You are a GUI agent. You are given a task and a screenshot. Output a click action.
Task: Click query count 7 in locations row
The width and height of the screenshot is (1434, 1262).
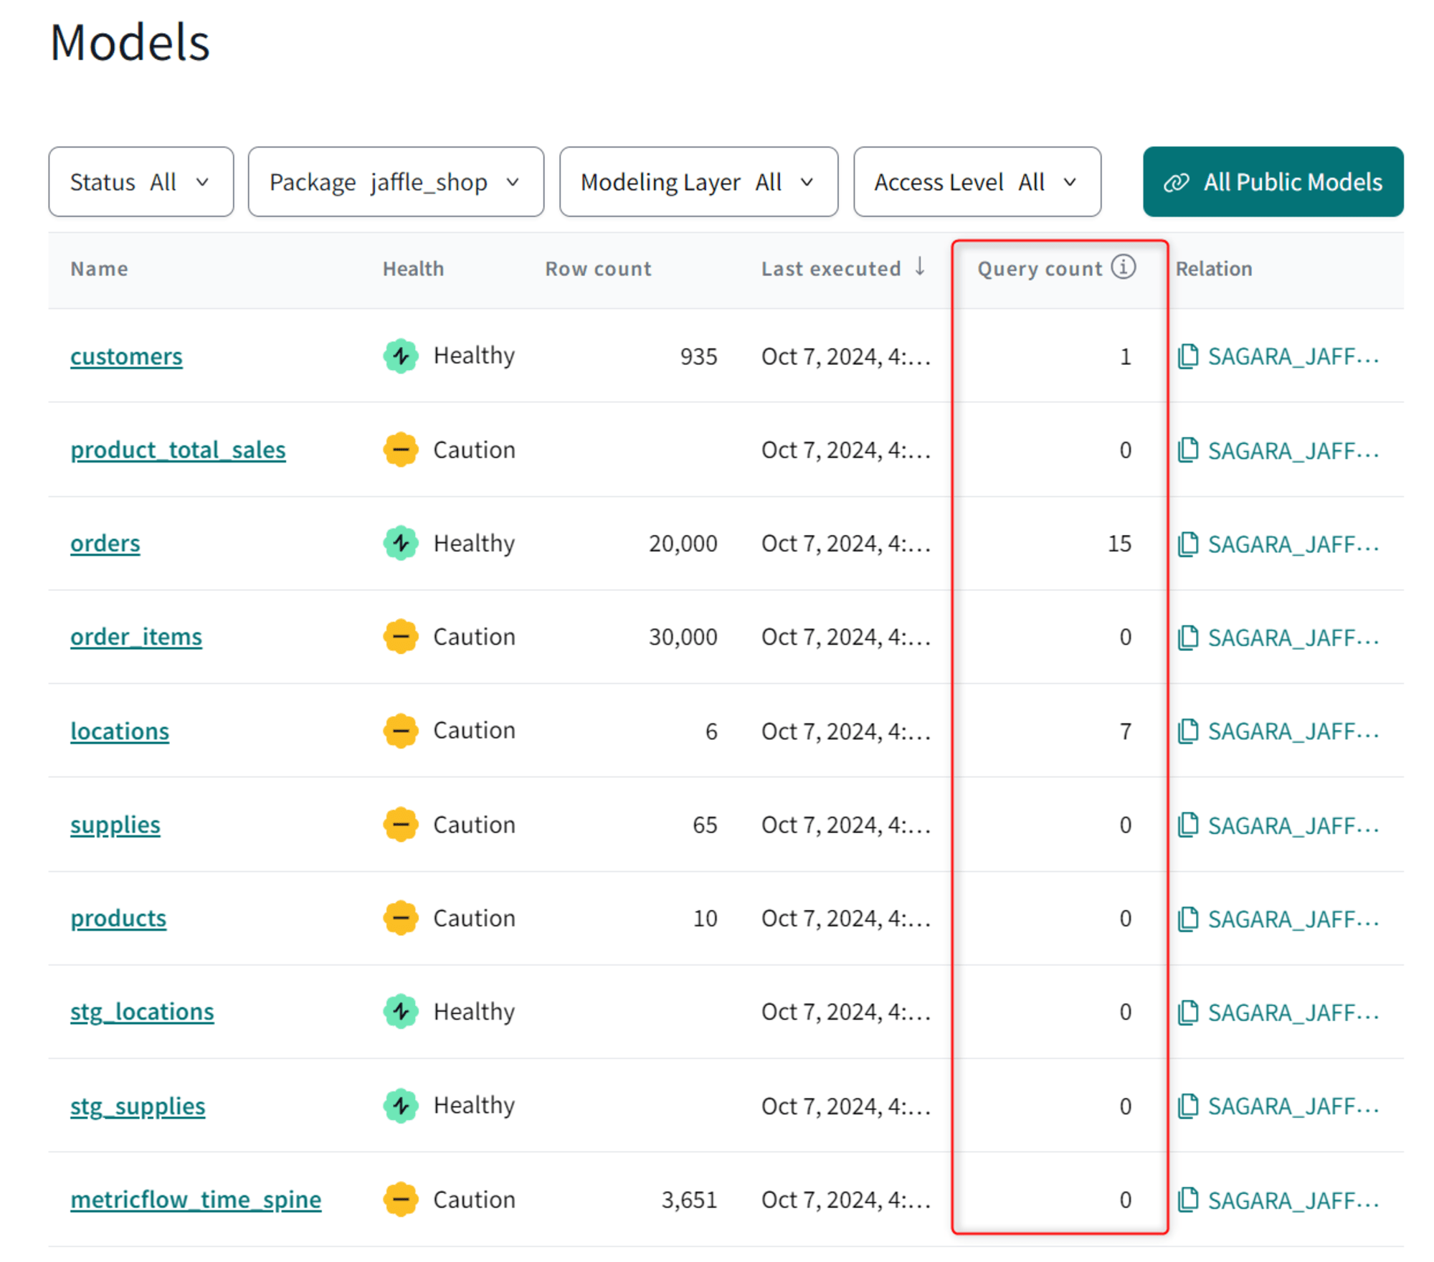[1126, 731]
